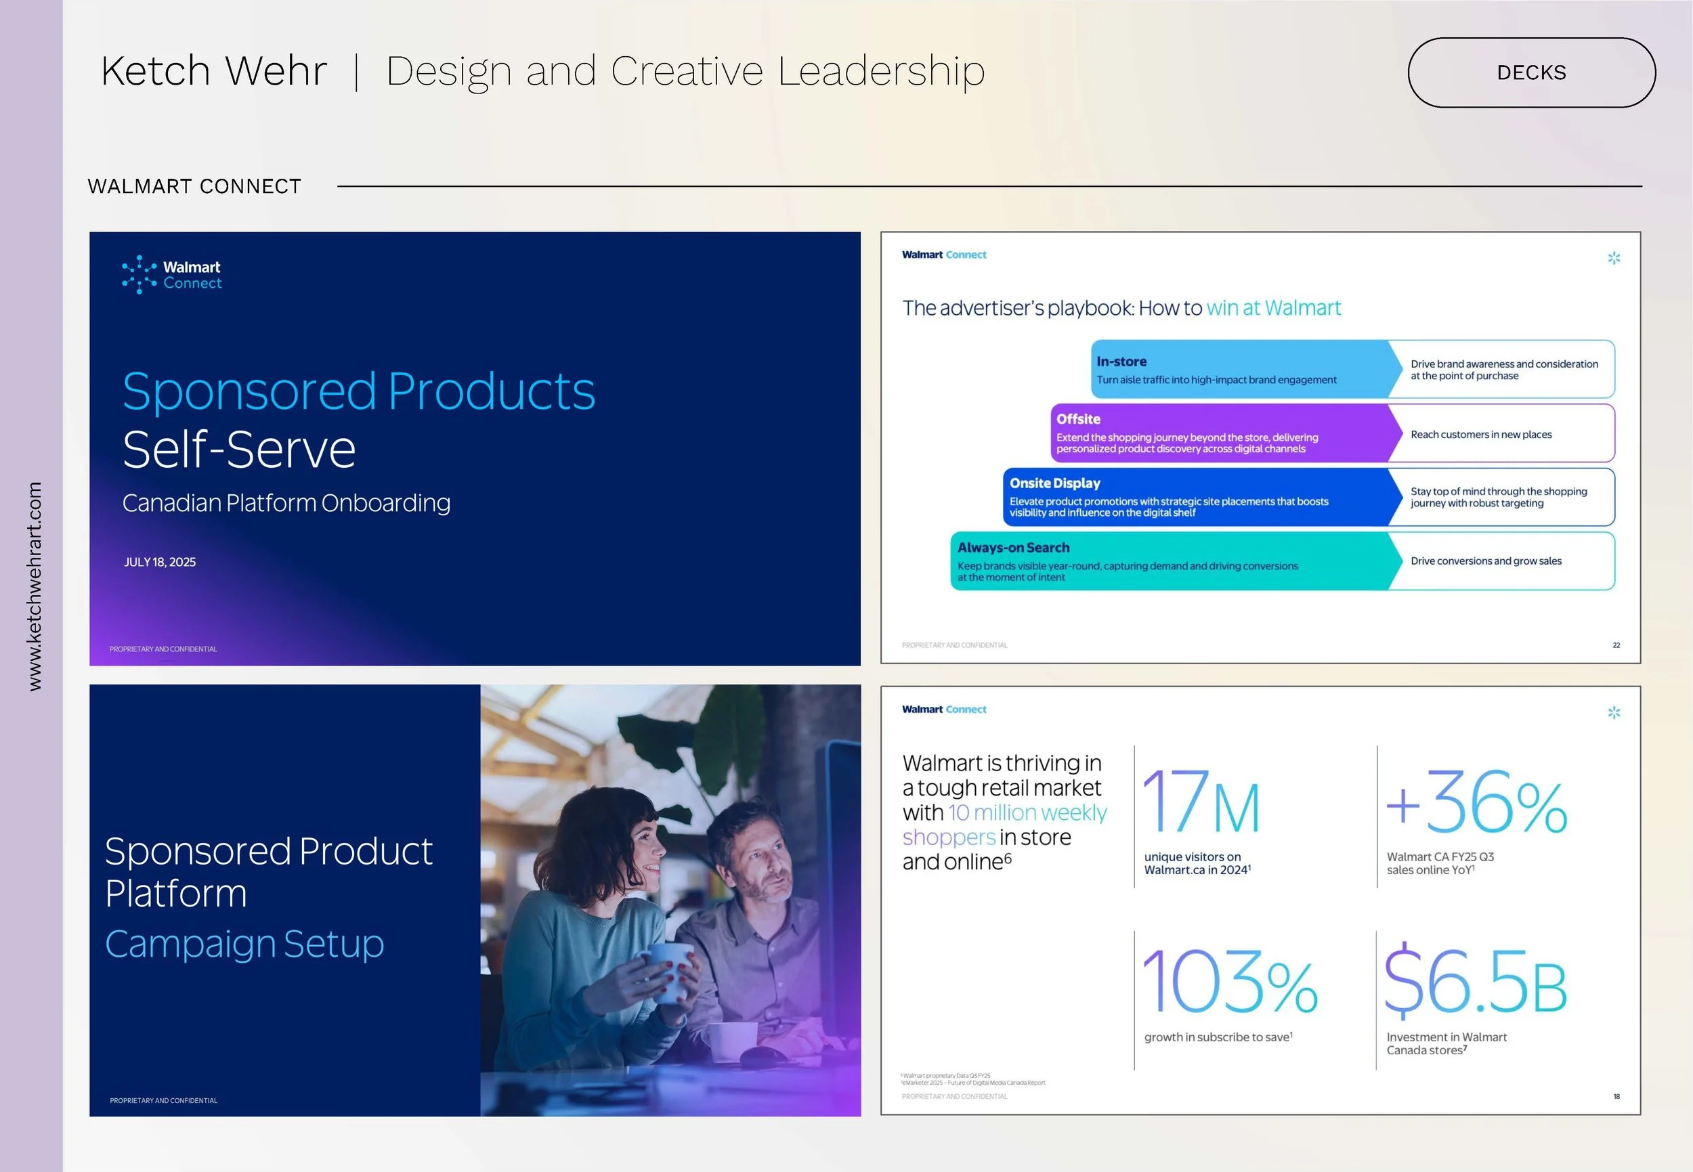Click the spark icon on statistics slide
The width and height of the screenshot is (1693, 1172).
(x=1613, y=712)
